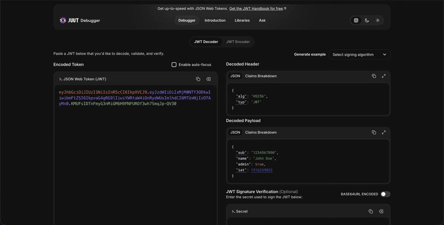The height and width of the screenshot is (225, 444).
Task: Open the Ask nav item
Action: click(x=262, y=20)
